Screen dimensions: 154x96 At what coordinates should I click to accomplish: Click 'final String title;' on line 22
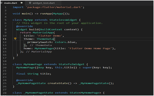tap(34, 74)
